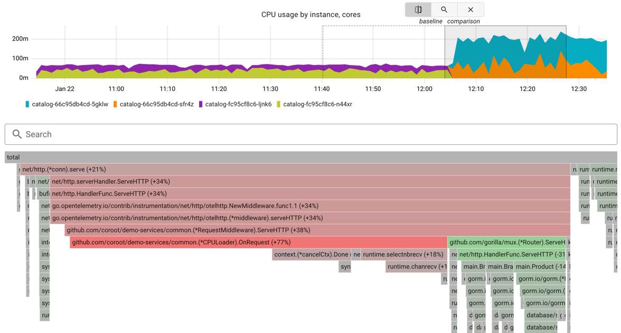The width and height of the screenshot is (621, 333).
Task: Toggle the olive catalog-fc95cf8c6-n44xr legend swatch
Action: 279,104
